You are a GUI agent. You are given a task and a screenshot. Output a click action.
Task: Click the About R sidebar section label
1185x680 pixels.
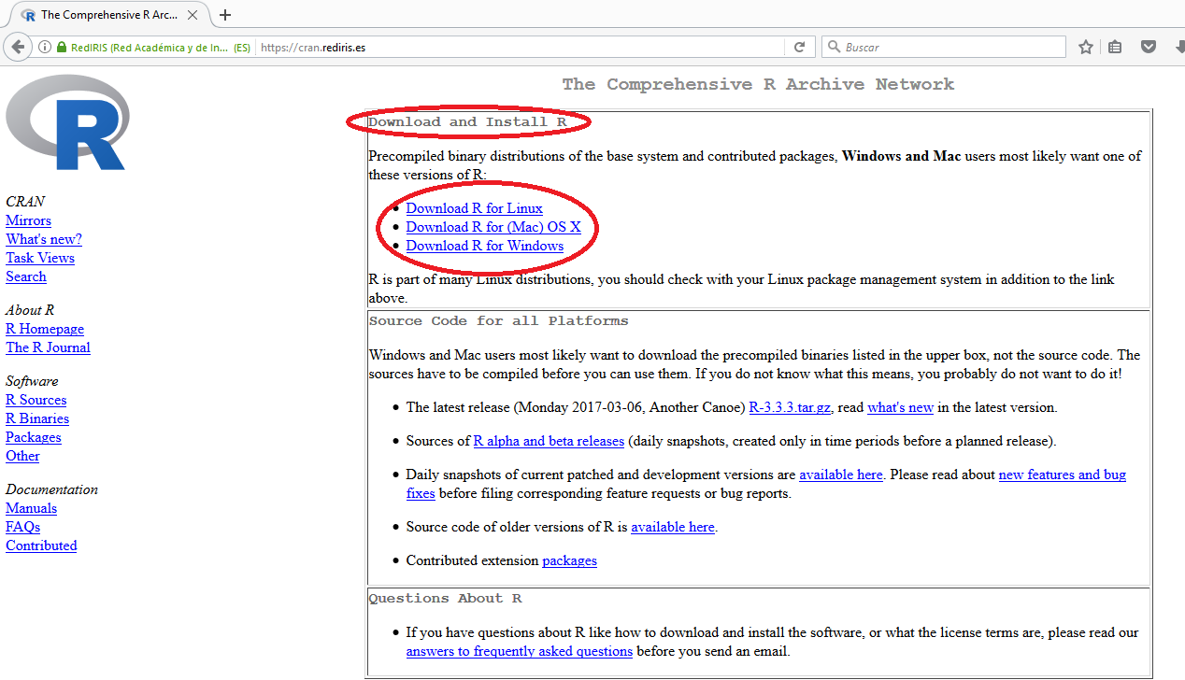(30, 310)
